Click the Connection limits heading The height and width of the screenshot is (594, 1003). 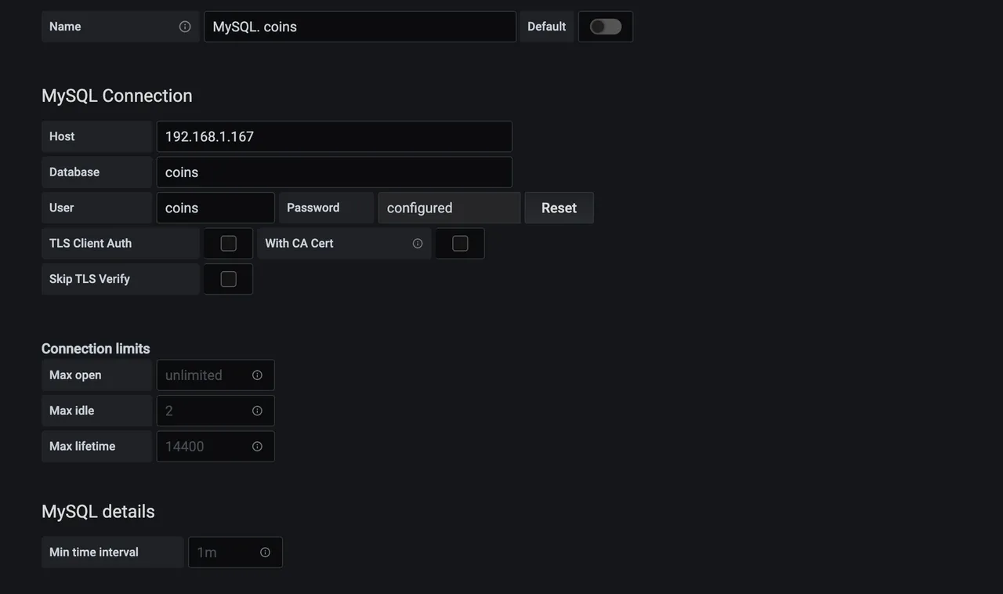click(96, 349)
